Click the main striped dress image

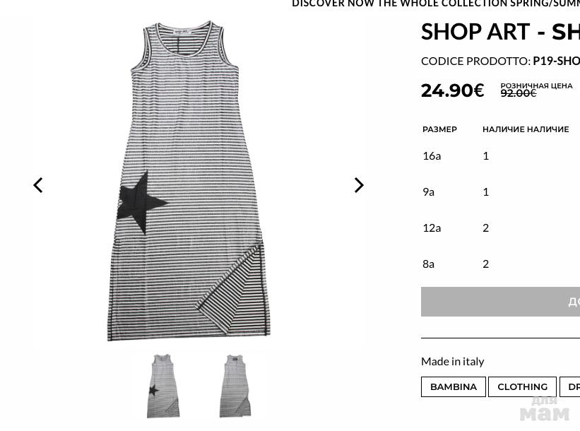click(x=189, y=181)
